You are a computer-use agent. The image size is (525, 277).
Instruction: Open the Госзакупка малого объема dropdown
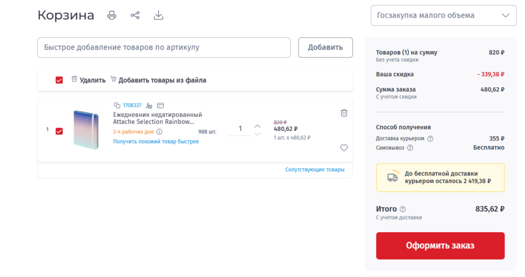pos(443,15)
